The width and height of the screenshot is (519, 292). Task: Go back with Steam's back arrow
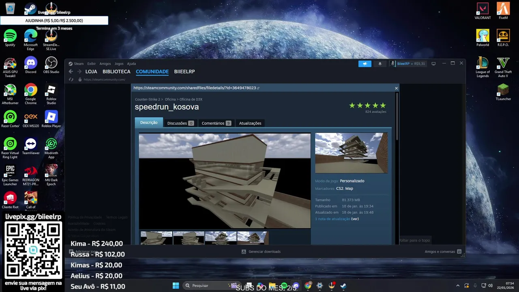pyautogui.click(x=71, y=71)
